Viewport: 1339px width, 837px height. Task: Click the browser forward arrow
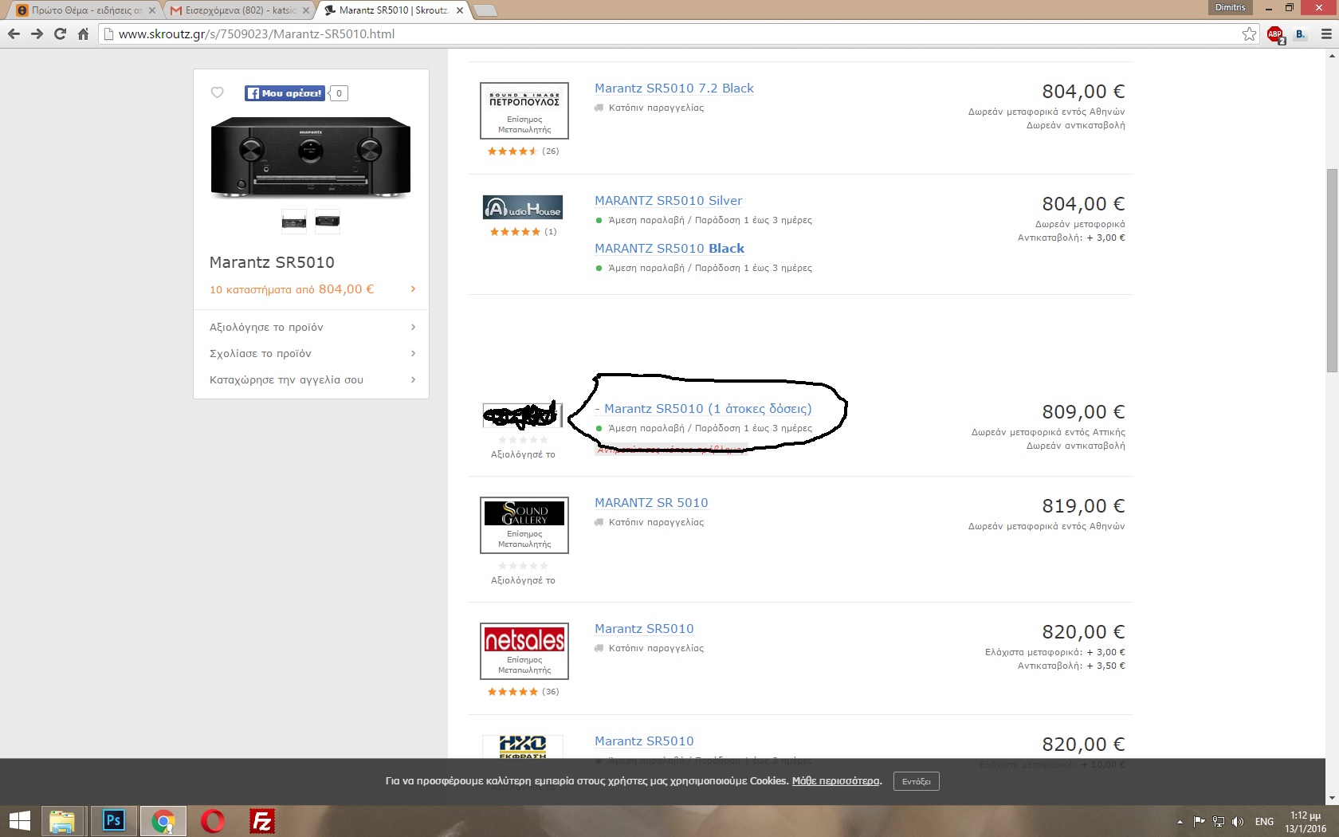[x=37, y=34]
